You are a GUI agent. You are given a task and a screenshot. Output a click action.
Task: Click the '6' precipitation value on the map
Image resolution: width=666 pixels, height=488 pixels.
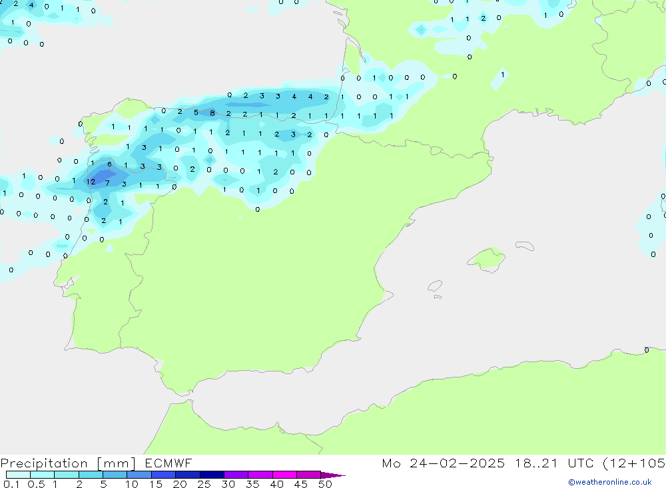click(110, 164)
